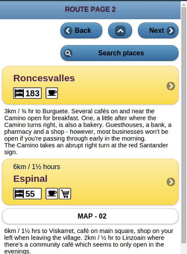This screenshot has height=254, width=187.
Task: Click the right arrow icon on Next
Action: click(171, 30)
